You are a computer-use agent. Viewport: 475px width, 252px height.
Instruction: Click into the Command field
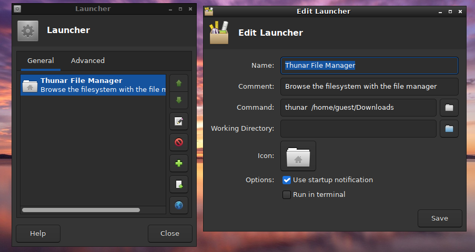358,108
